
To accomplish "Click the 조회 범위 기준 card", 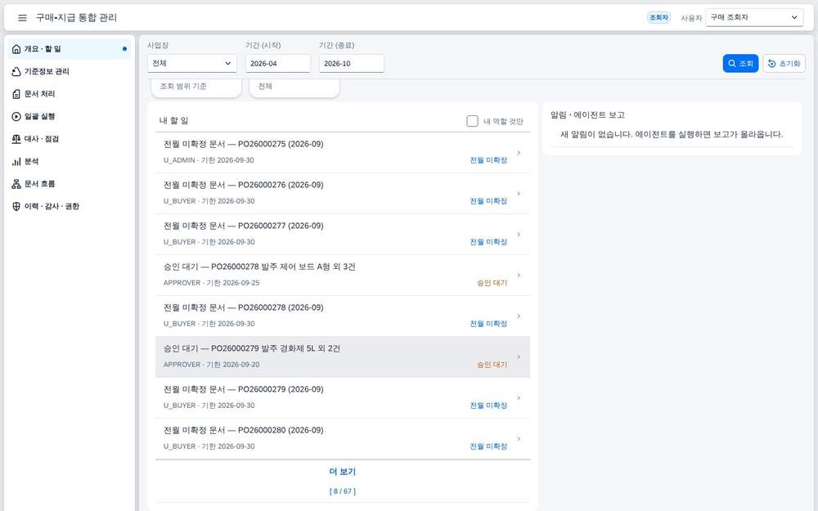I will tap(196, 87).
